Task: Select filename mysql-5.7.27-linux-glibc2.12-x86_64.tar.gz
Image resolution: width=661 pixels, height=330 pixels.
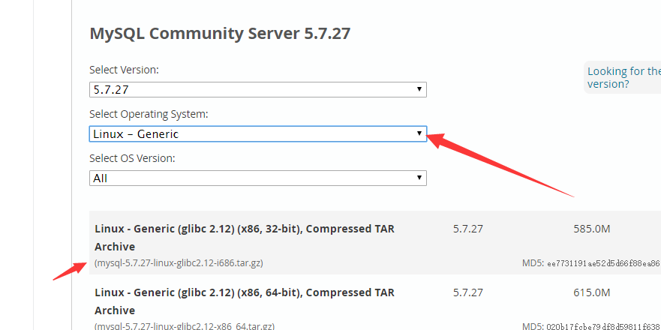Action: (185, 326)
